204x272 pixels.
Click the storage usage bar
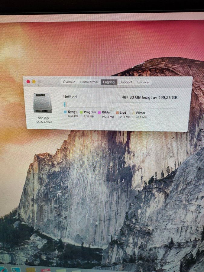[120, 105]
